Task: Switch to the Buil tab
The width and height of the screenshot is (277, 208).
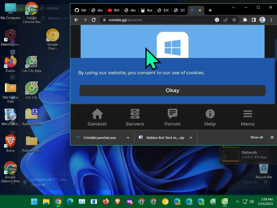Action: (x=147, y=10)
